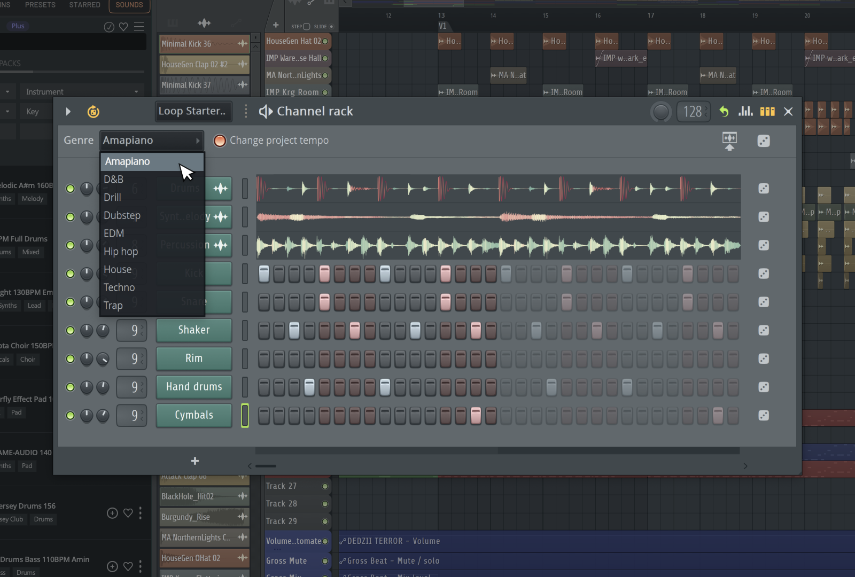Viewport: 855px width, 577px height.
Task: Randomize the Cymbals row using its dice icon
Action: (x=764, y=415)
